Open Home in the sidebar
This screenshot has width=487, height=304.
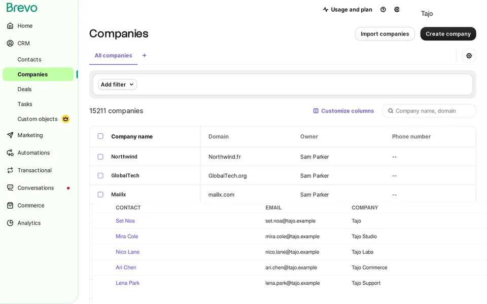[25, 26]
